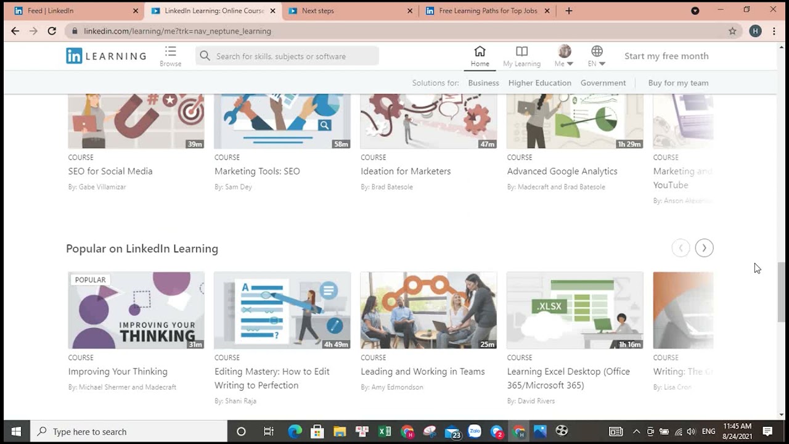Click Buy for my team

(x=678, y=83)
